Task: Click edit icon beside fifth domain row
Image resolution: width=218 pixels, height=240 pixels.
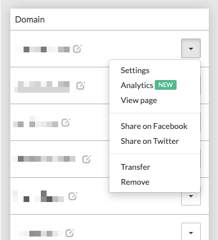Action: [x=73, y=196]
